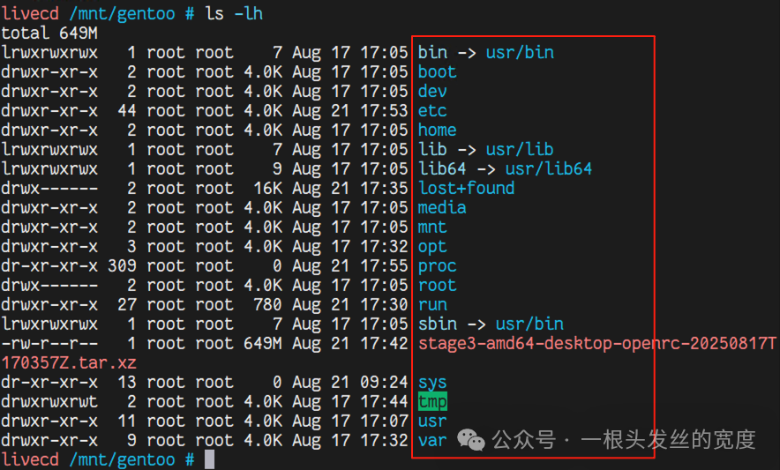The image size is (780, 470).
Task: Click the 'sys' directory name
Action: click(x=432, y=383)
